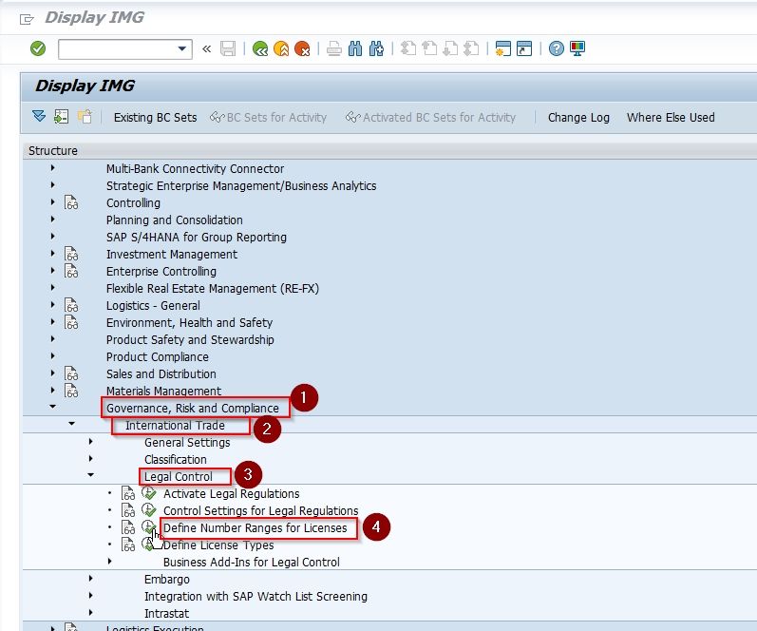
Task: Expand SAP S/4HANA for Group Reporting
Action: coord(52,237)
